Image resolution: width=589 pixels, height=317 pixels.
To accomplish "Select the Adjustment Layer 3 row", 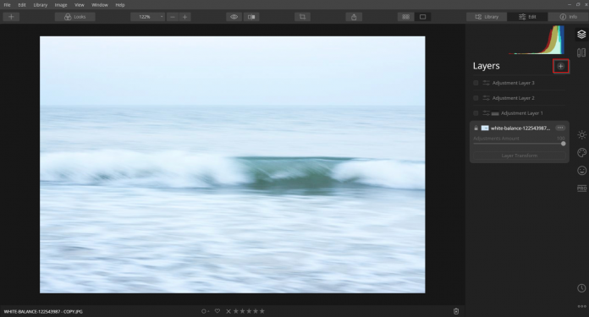I will coord(519,83).
